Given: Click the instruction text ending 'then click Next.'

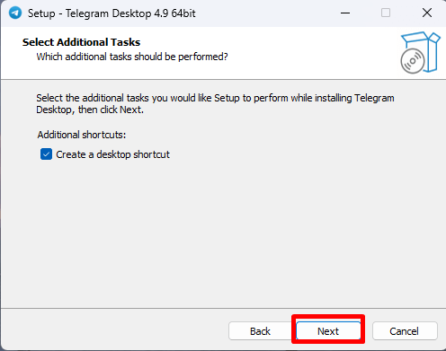Looking at the screenshot, I should 215,104.
